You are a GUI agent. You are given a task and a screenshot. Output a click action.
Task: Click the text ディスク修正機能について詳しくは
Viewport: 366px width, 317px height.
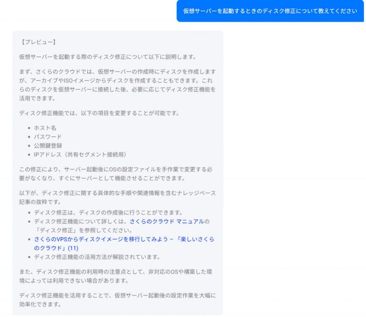(x=81, y=222)
